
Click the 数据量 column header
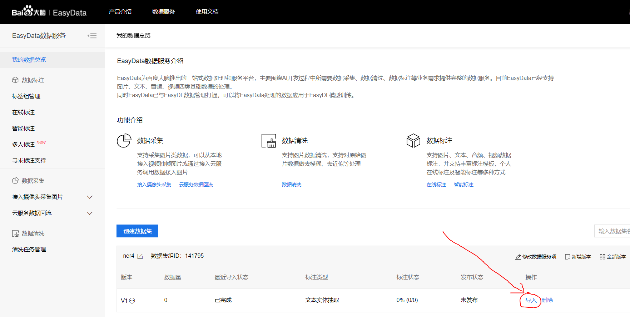(x=173, y=277)
